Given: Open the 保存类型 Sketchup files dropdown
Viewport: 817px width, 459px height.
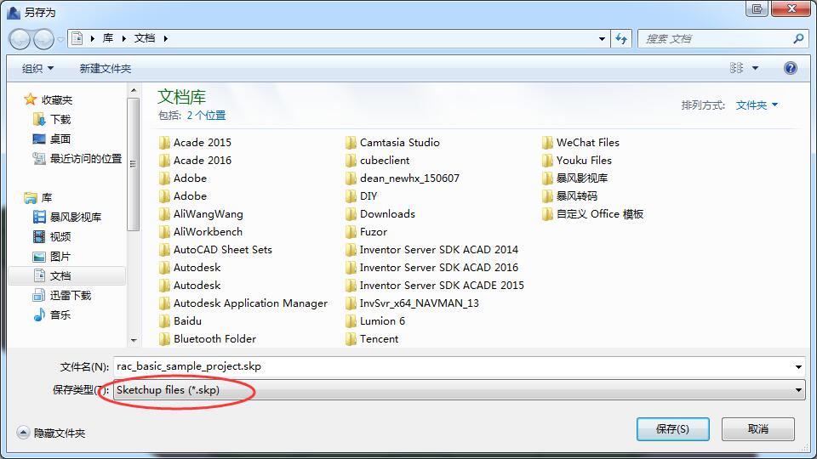Looking at the screenshot, I should 460,390.
